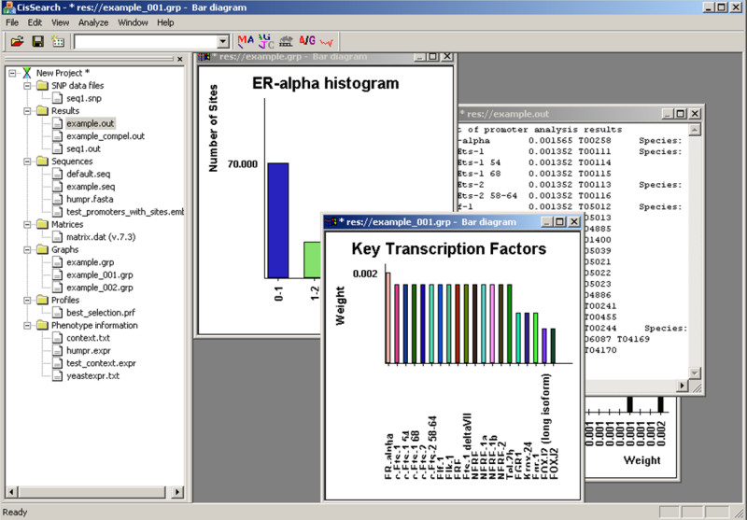
Task: Click the red profile curve toolbar icon
Action: 326,42
